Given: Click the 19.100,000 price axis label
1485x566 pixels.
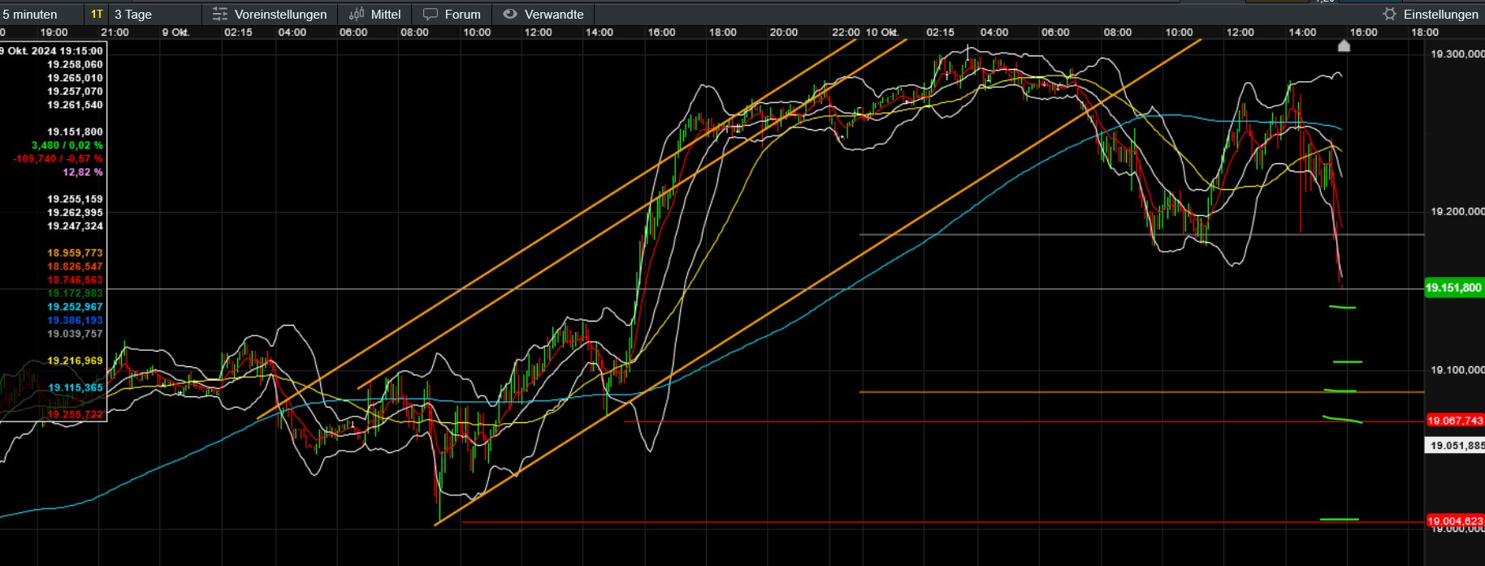Looking at the screenshot, I should 1457,369.
